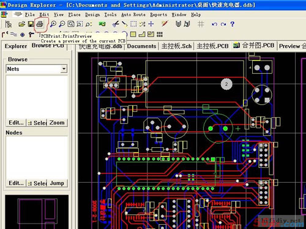Screen dimensions: 306x229
Task: Click the menu bar down-arrow dropdown
Action: (x=18, y=14)
